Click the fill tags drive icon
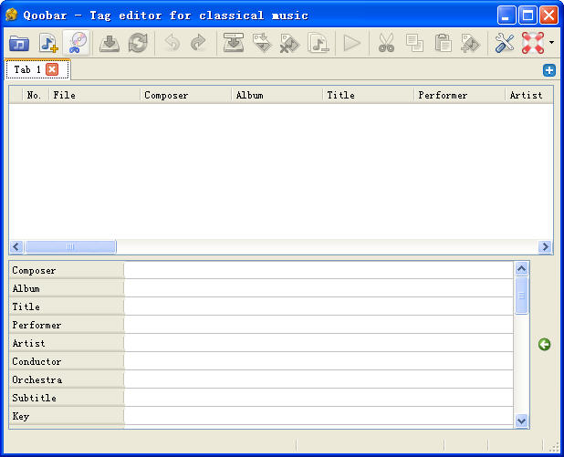 233,43
